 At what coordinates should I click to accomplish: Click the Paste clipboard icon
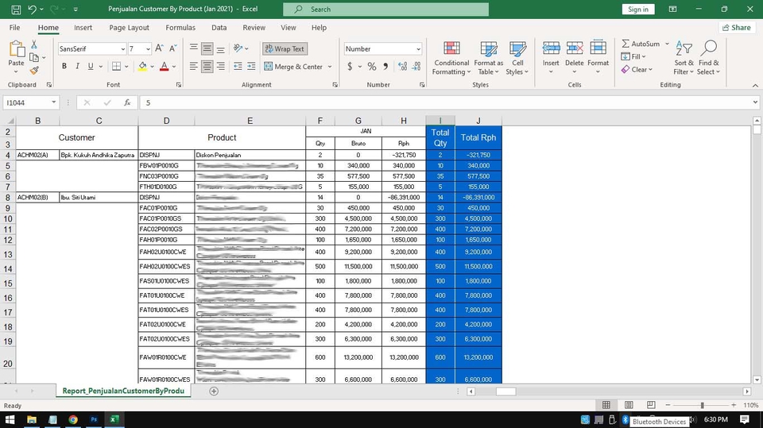pyautogui.click(x=16, y=49)
